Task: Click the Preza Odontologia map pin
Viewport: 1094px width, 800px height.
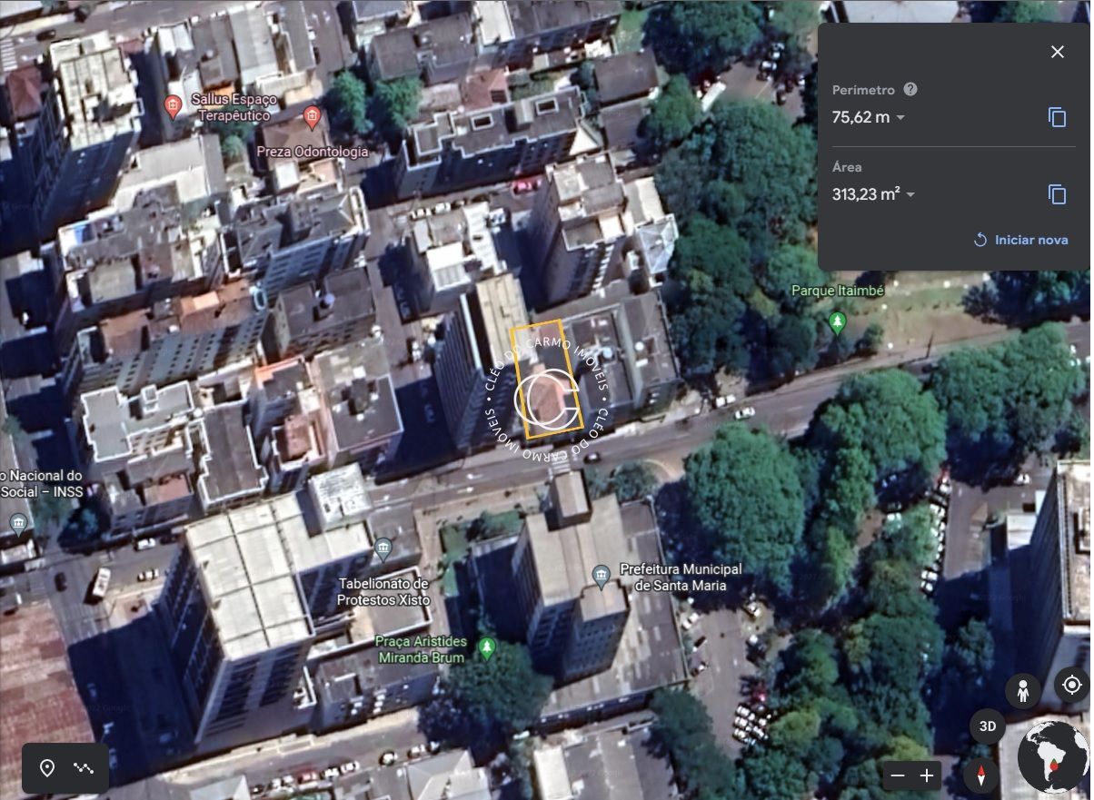Action: (x=313, y=116)
